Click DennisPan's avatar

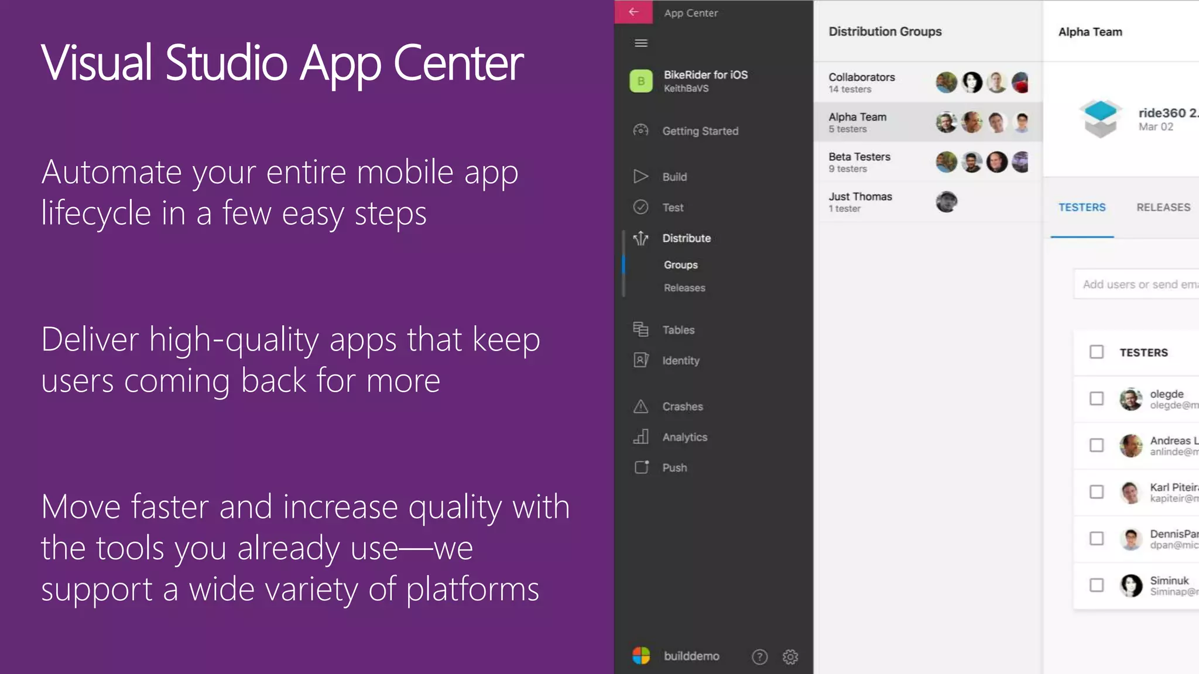tap(1131, 539)
